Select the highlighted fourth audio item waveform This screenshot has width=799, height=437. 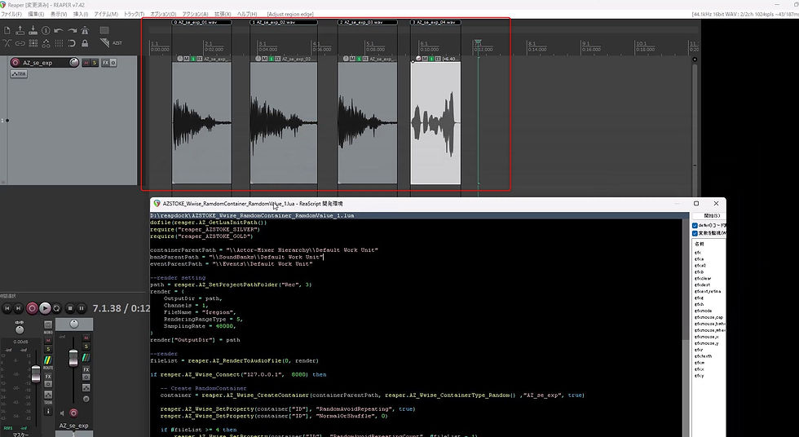[x=435, y=123]
